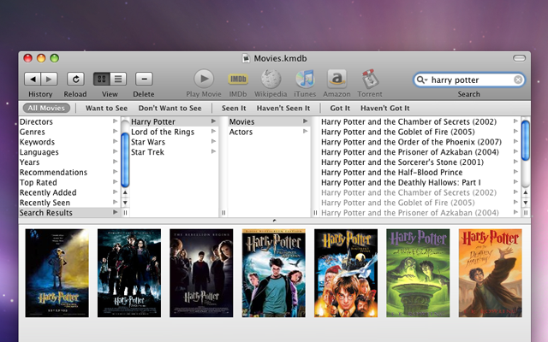Launch the iTunes toolbar icon
548x342 pixels.
(x=306, y=79)
